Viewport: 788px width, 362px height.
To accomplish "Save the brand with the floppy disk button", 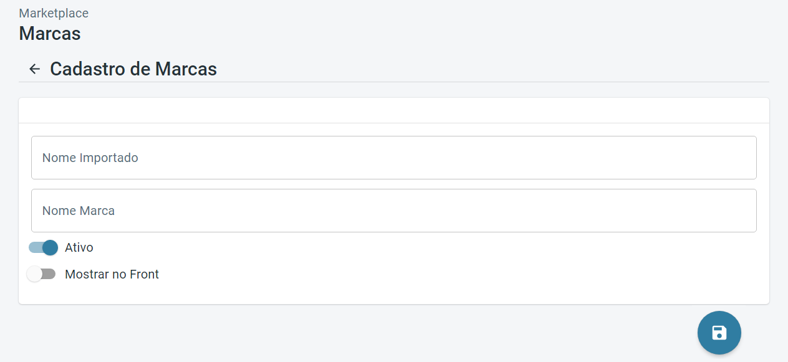I will tap(719, 333).
